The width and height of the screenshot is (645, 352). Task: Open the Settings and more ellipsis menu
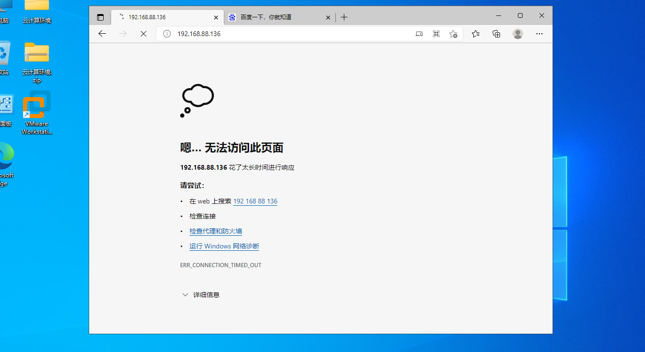pos(539,34)
